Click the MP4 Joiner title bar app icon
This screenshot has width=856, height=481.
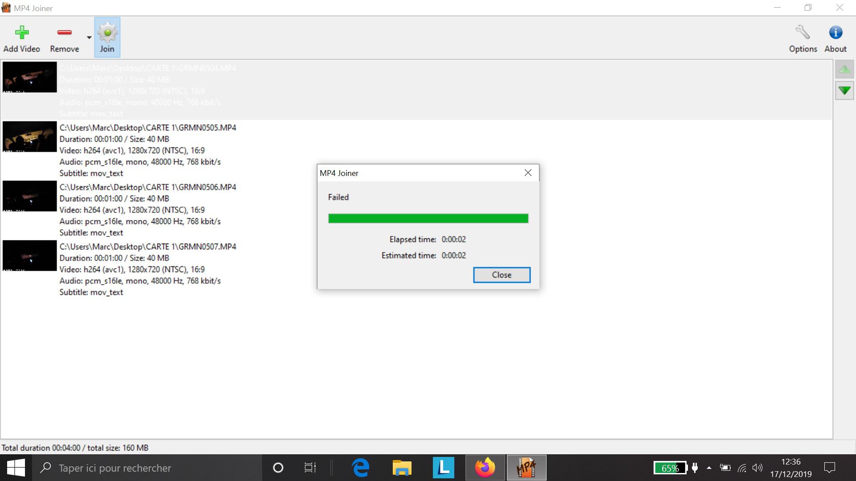coord(6,8)
